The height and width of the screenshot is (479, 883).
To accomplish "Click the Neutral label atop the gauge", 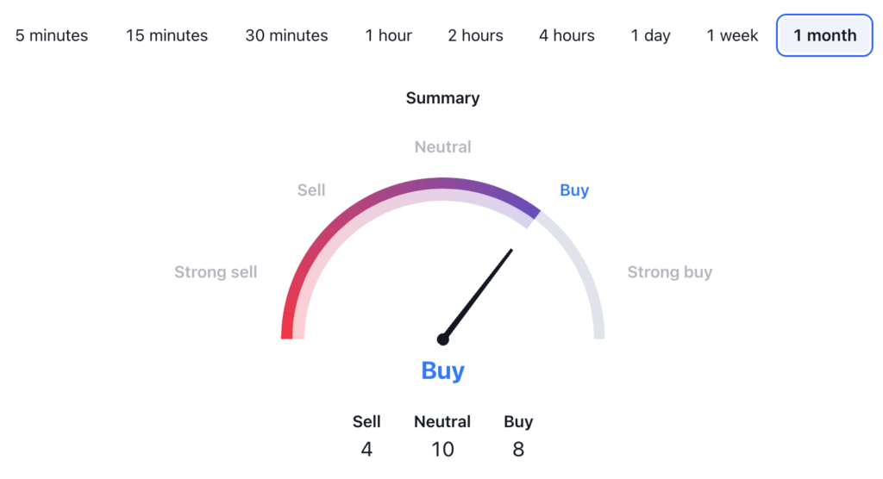I will pyautogui.click(x=442, y=147).
